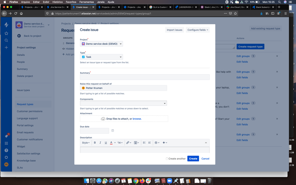Toggle underline formatting in Description toolbar

tap(106, 143)
